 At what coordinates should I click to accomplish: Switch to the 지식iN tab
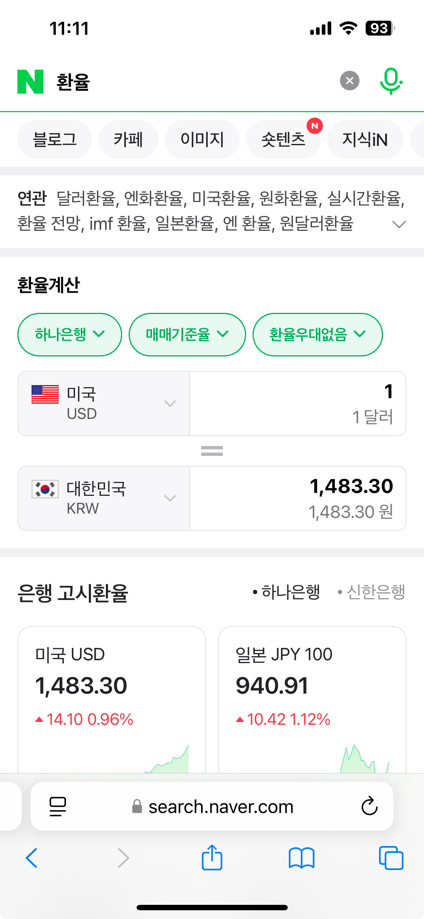click(365, 139)
